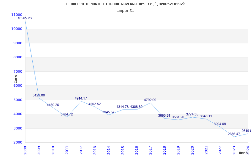Viewport: 251px width, 156px height.
Task: Click the Anno x-axis title
Action: coord(243,153)
